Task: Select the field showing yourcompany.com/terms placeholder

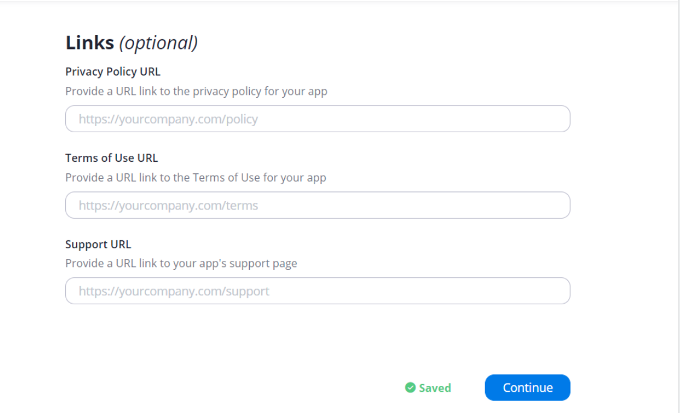Action: tap(317, 205)
